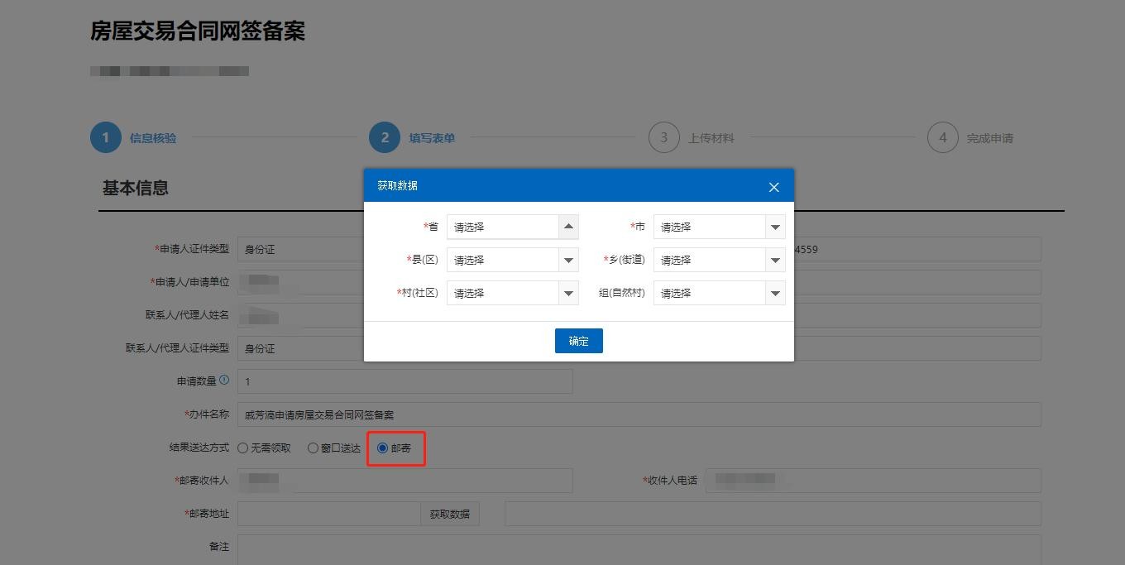Click step 1 circle 信息核验
The height and width of the screenshot is (565, 1125).
pos(106,137)
